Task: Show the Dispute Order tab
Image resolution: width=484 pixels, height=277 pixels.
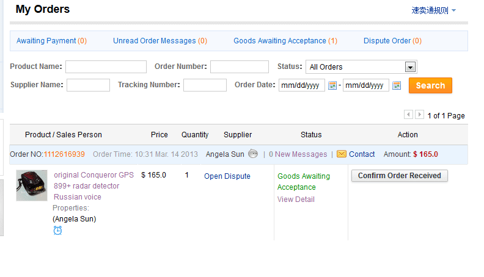Action: coord(392,41)
